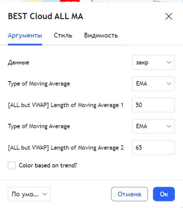Click the chevron arrow beside закр
Image resolution: width=183 pixels, height=208 pixels.
[169, 63]
